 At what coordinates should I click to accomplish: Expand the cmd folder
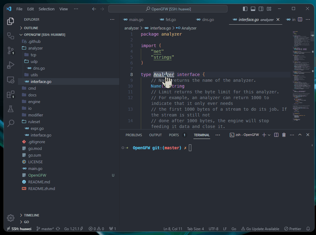pos(32,88)
